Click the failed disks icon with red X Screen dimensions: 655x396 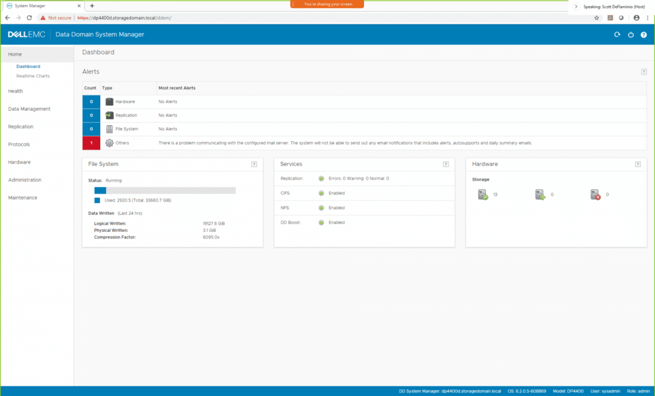coord(595,195)
